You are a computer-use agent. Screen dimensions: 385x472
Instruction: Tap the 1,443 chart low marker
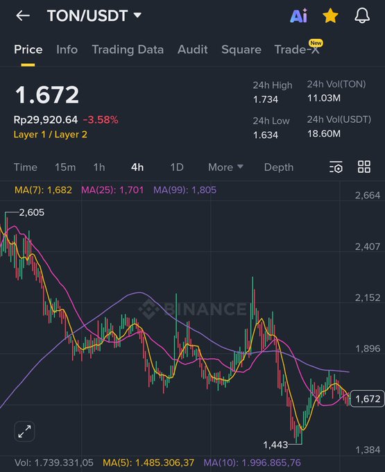click(275, 445)
